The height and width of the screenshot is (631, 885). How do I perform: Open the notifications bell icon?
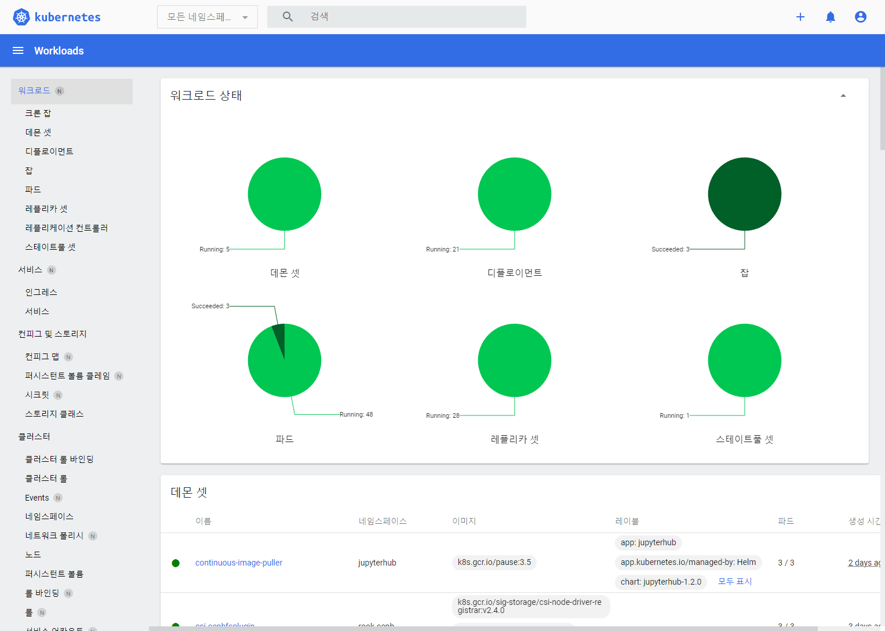(831, 17)
